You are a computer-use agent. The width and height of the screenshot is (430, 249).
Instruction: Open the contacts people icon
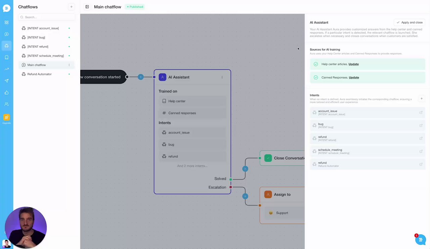[6, 104]
